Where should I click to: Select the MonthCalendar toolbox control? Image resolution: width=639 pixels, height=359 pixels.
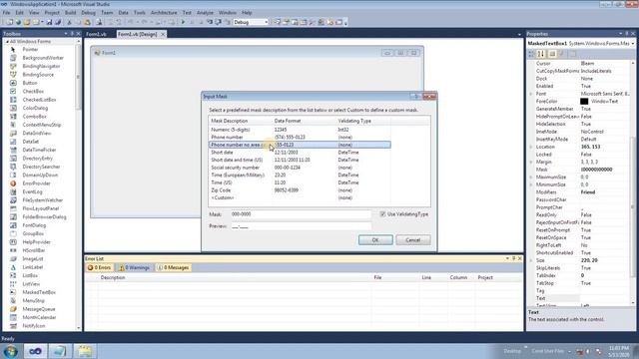pyautogui.click(x=39, y=317)
